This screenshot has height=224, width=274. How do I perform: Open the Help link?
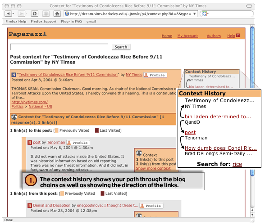(231, 36)
